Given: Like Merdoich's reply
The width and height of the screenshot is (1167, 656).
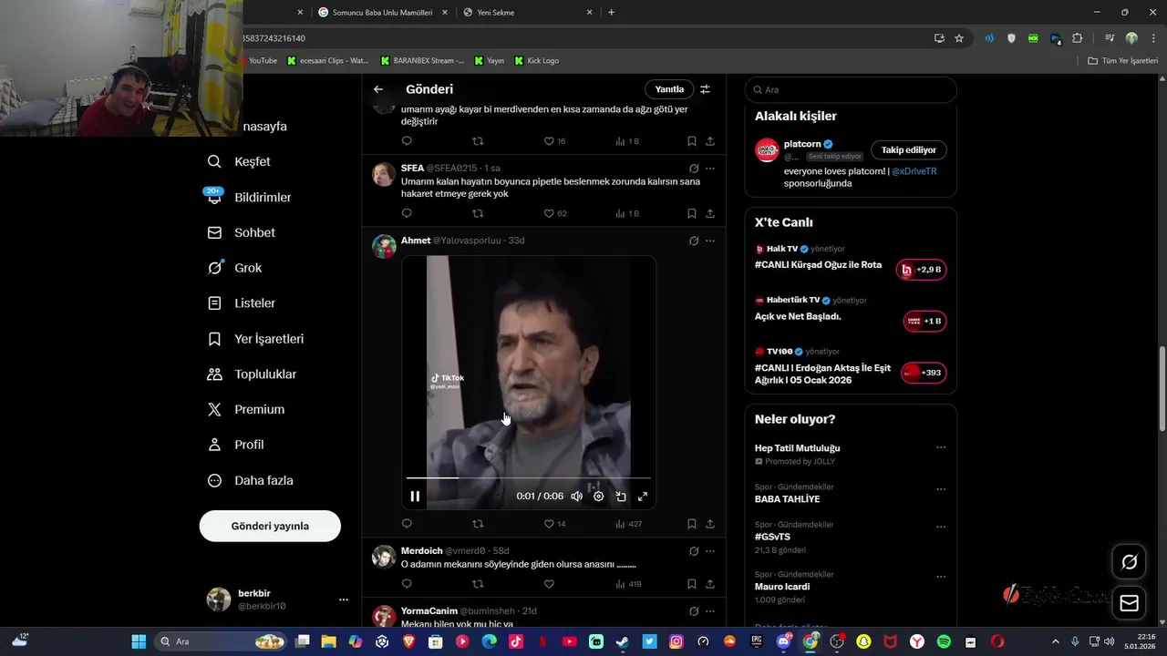Looking at the screenshot, I should (549, 584).
